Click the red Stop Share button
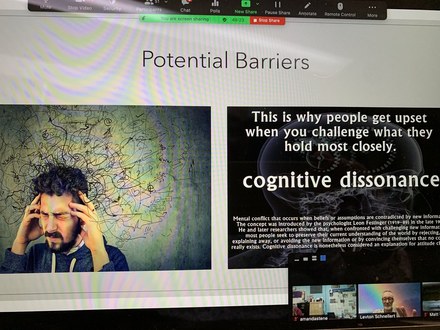Screen dimensions: 440x330 (x=267, y=21)
